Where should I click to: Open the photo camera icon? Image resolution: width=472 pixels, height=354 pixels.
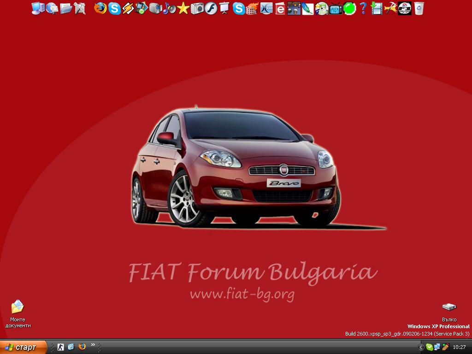click(197, 8)
